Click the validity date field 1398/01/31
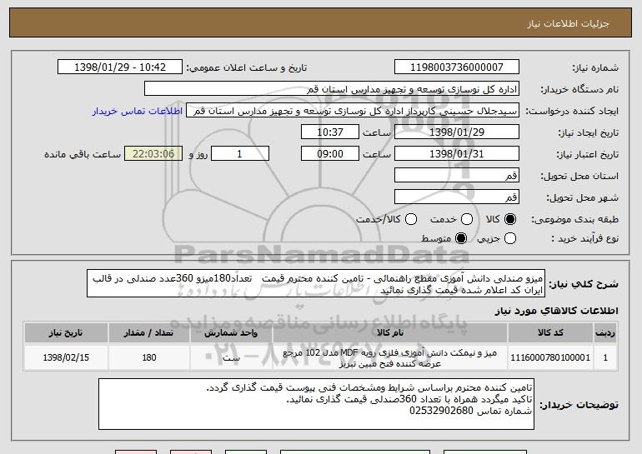 [457, 154]
